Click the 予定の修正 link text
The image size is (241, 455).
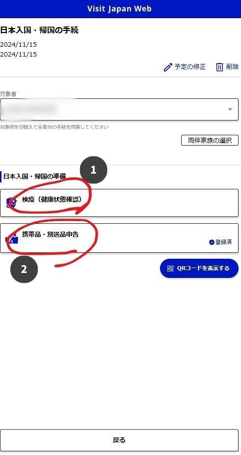tap(190, 67)
